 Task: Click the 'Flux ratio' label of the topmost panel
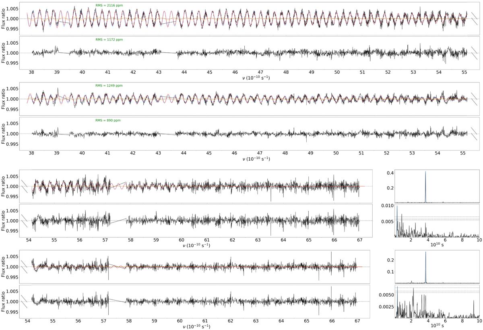click(x=4, y=19)
